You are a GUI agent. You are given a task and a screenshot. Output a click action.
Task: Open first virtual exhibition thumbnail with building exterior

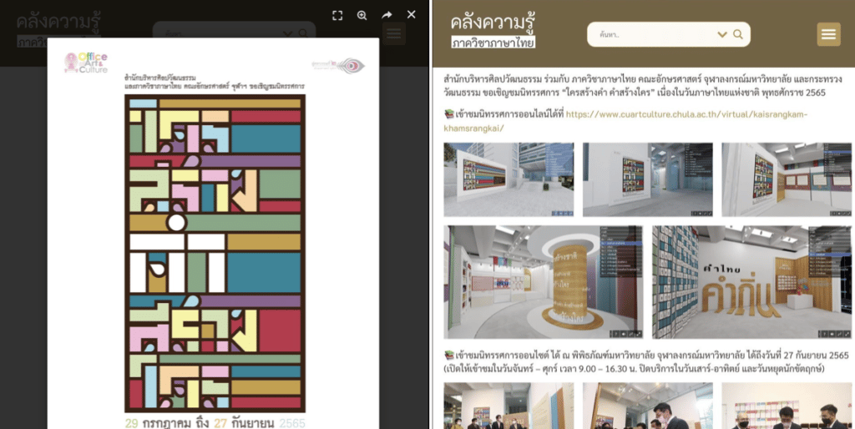(x=508, y=180)
